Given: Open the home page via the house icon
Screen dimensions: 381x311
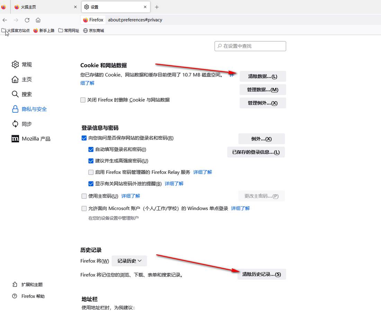Looking at the screenshot, I should 38,20.
